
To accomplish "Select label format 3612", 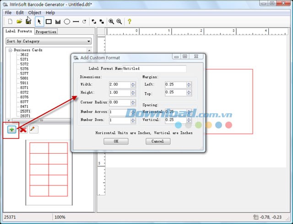I will point(24,55).
